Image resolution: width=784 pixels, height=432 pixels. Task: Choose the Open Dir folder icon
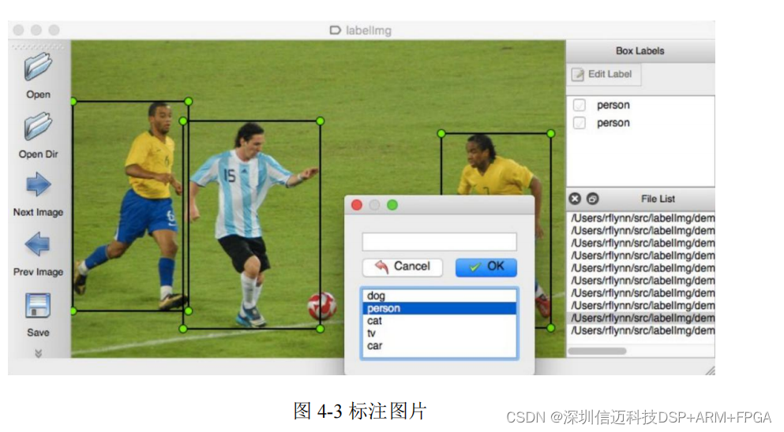[x=38, y=126]
